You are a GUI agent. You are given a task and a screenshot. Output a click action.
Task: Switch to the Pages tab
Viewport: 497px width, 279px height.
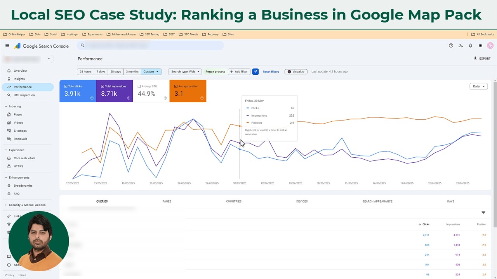tap(167, 201)
